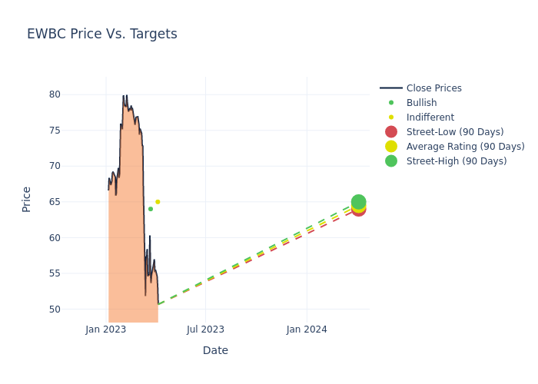Image resolution: width=538 pixels, height=384 pixels.
Task: Select the large red Street-Low marker at the forecast end
Action: [x=359, y=210]
